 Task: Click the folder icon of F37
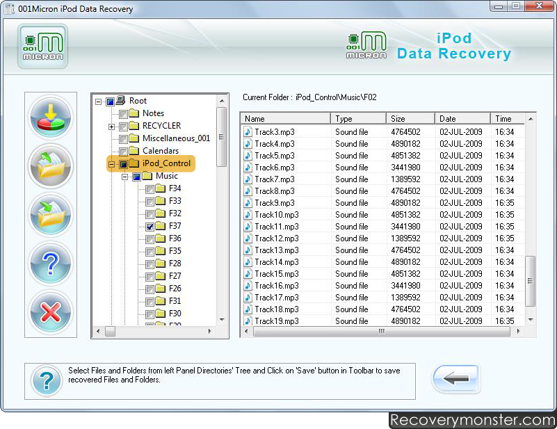[161, 226]
